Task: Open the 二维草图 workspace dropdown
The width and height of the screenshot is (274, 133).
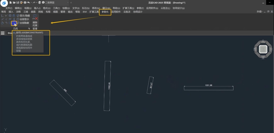Action: [57, 3]
